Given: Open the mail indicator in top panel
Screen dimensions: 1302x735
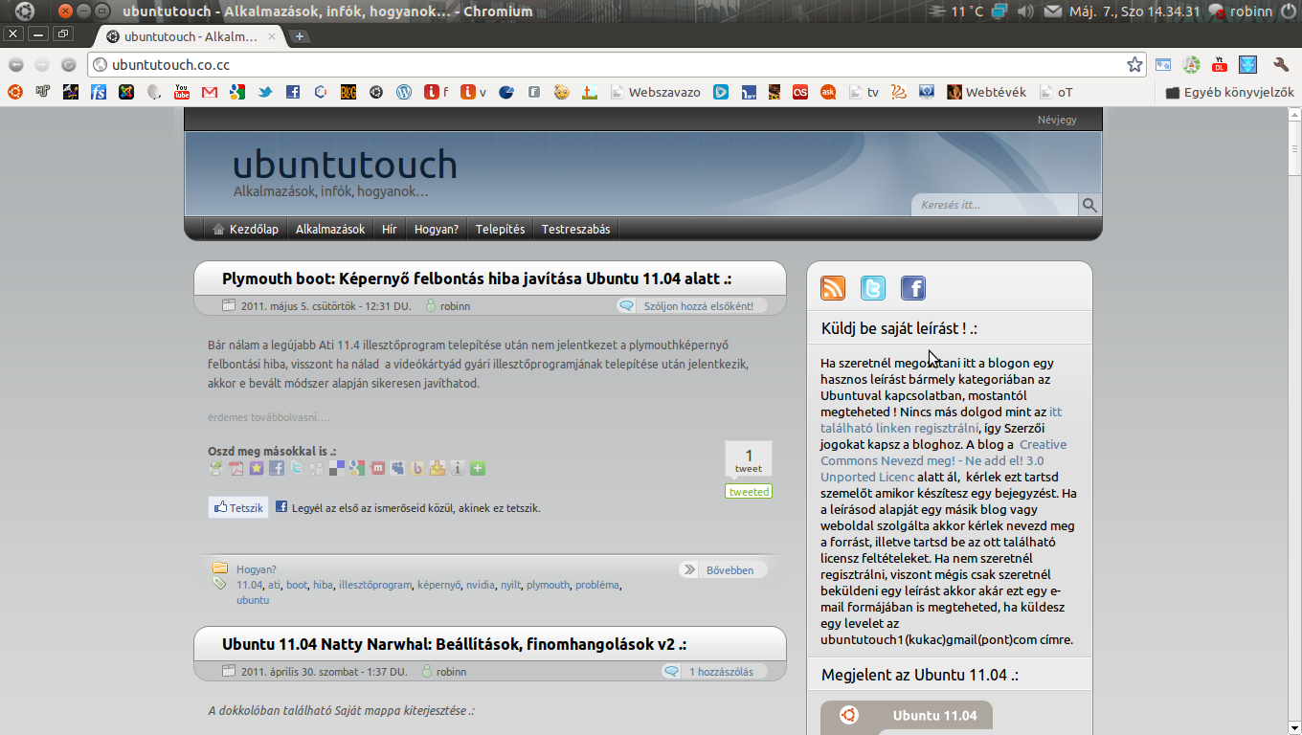Looking at the screenshot, I should pos(1052,11).
